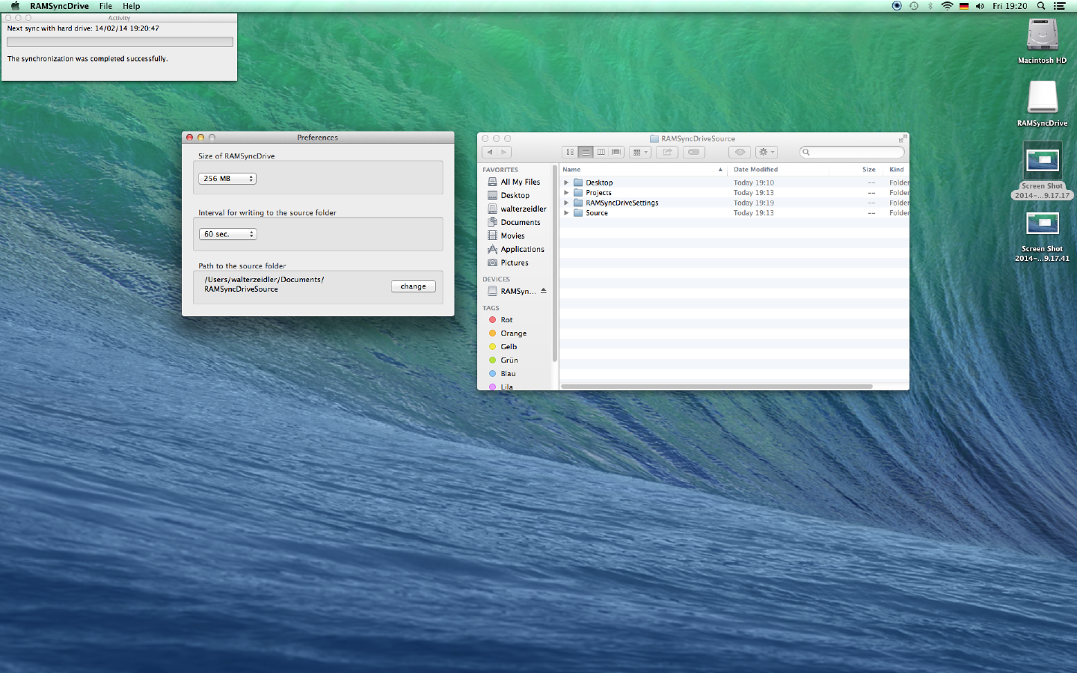
Task: Click the change button for source path
Action: (413, 286)
